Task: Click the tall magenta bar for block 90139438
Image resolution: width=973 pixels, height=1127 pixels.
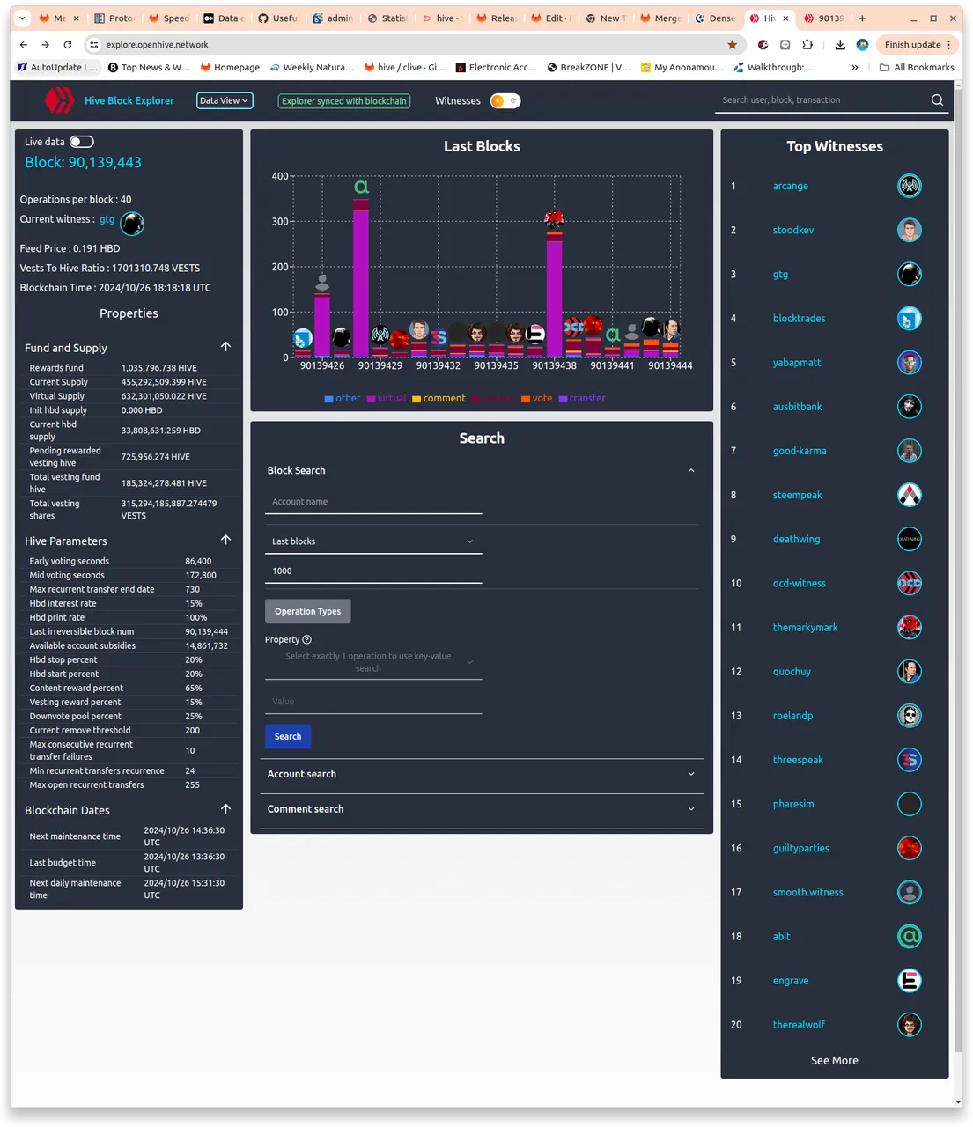Action: click(554, 298)
